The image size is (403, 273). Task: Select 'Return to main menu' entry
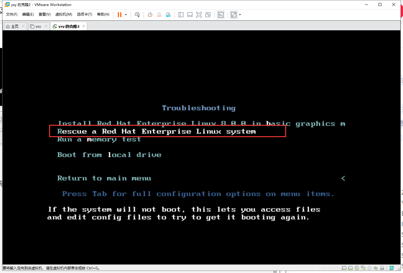[x=104, y=178]
